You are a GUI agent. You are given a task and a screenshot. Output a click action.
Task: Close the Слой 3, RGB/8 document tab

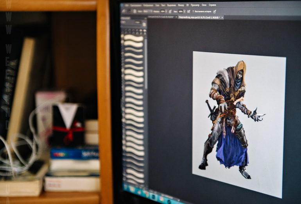[x=222, y=18]
